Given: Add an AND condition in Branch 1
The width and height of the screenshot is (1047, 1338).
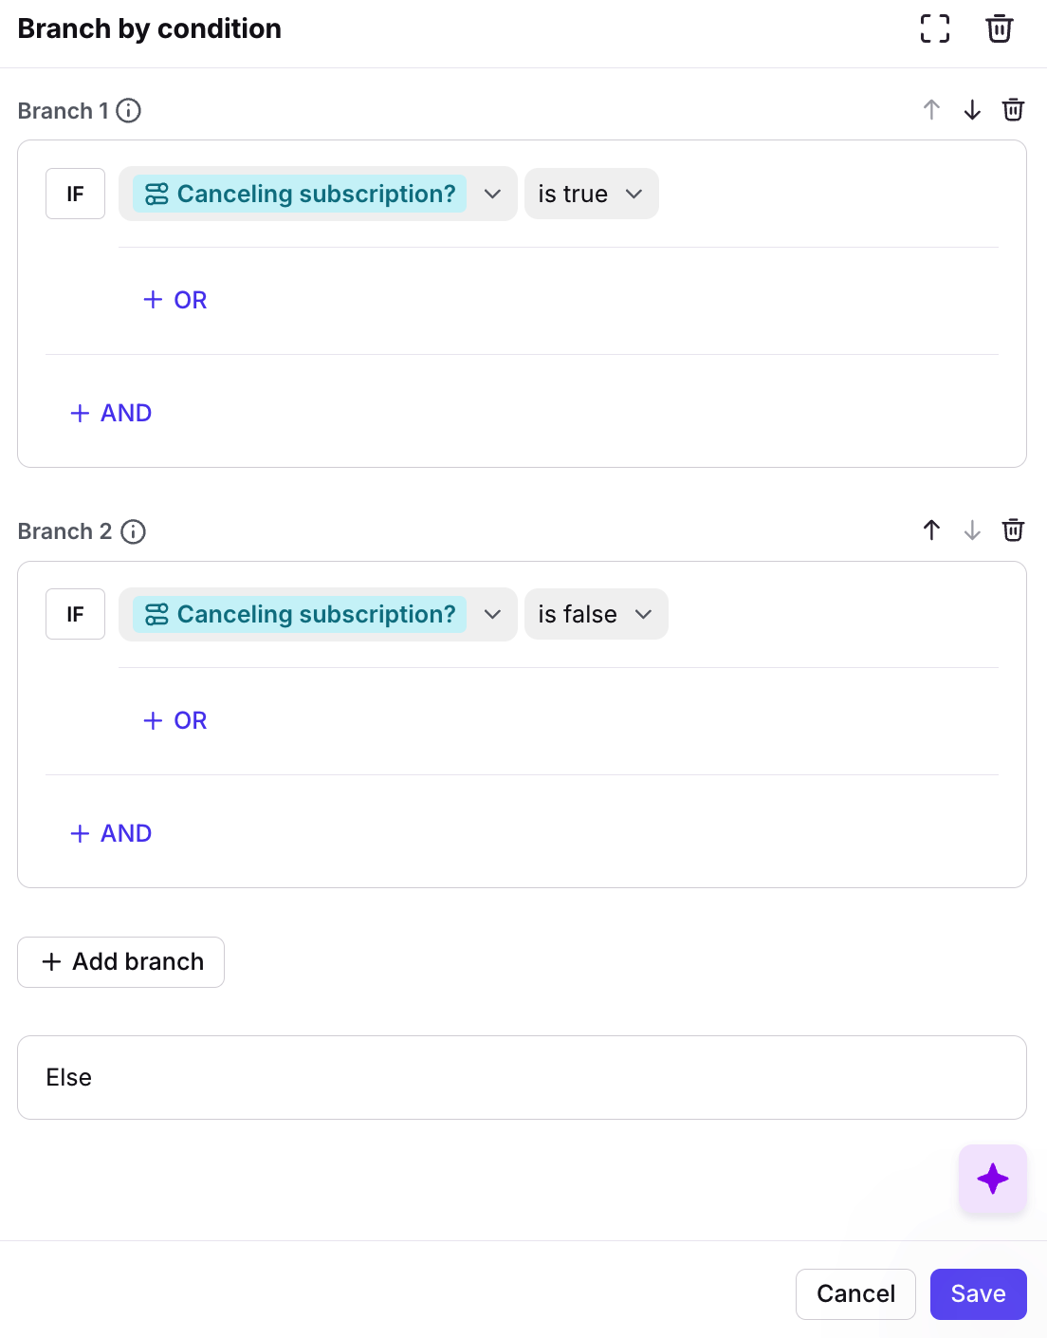Looking at the screenshot, I should click(x=112, y=413).
